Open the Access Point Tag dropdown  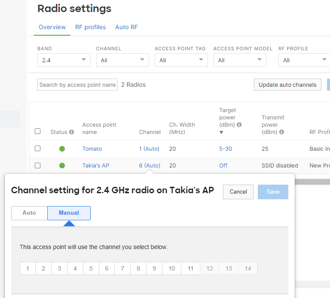coord(181,60)
